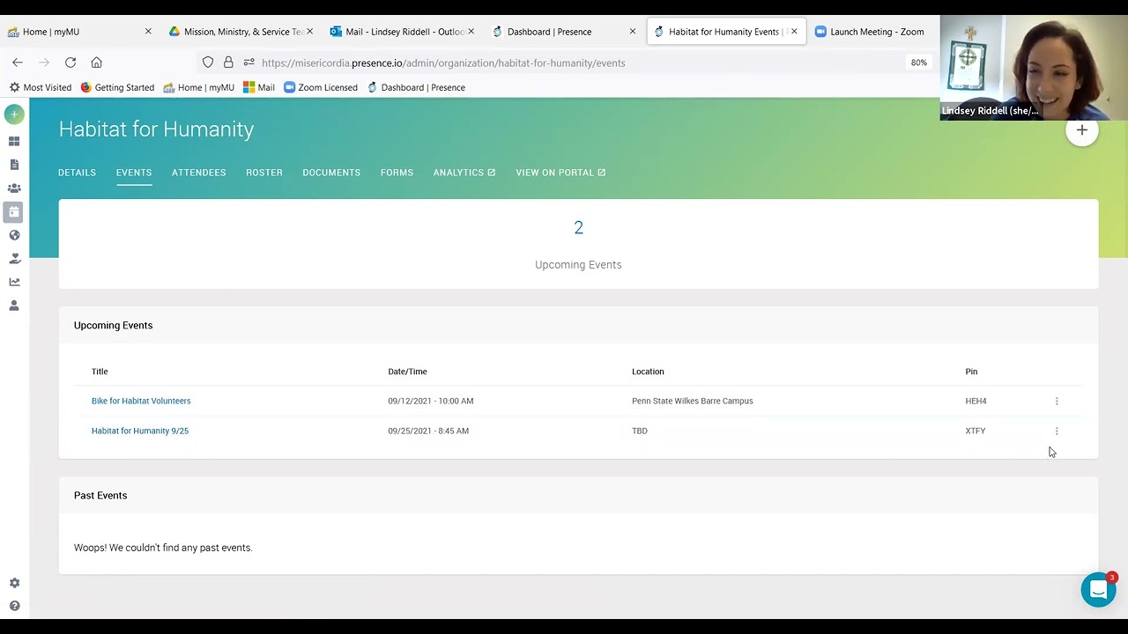The width and height of the screenshot is (1128, 634).
Task: Open the service hours hand icon in sidebar
Action: pos(14,259)
